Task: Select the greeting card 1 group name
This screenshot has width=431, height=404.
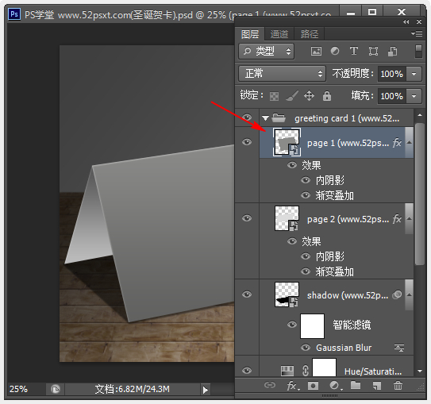Action: point(347,118)
